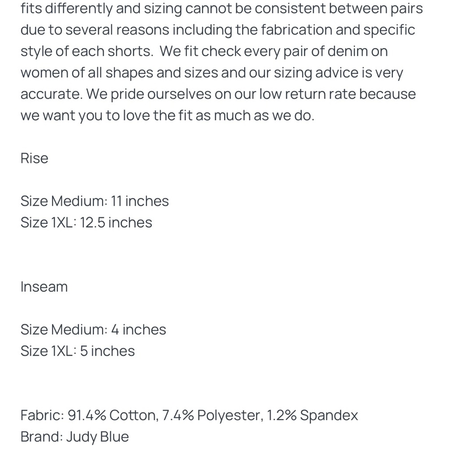Click the words women of all shapes

click(87, 73)
